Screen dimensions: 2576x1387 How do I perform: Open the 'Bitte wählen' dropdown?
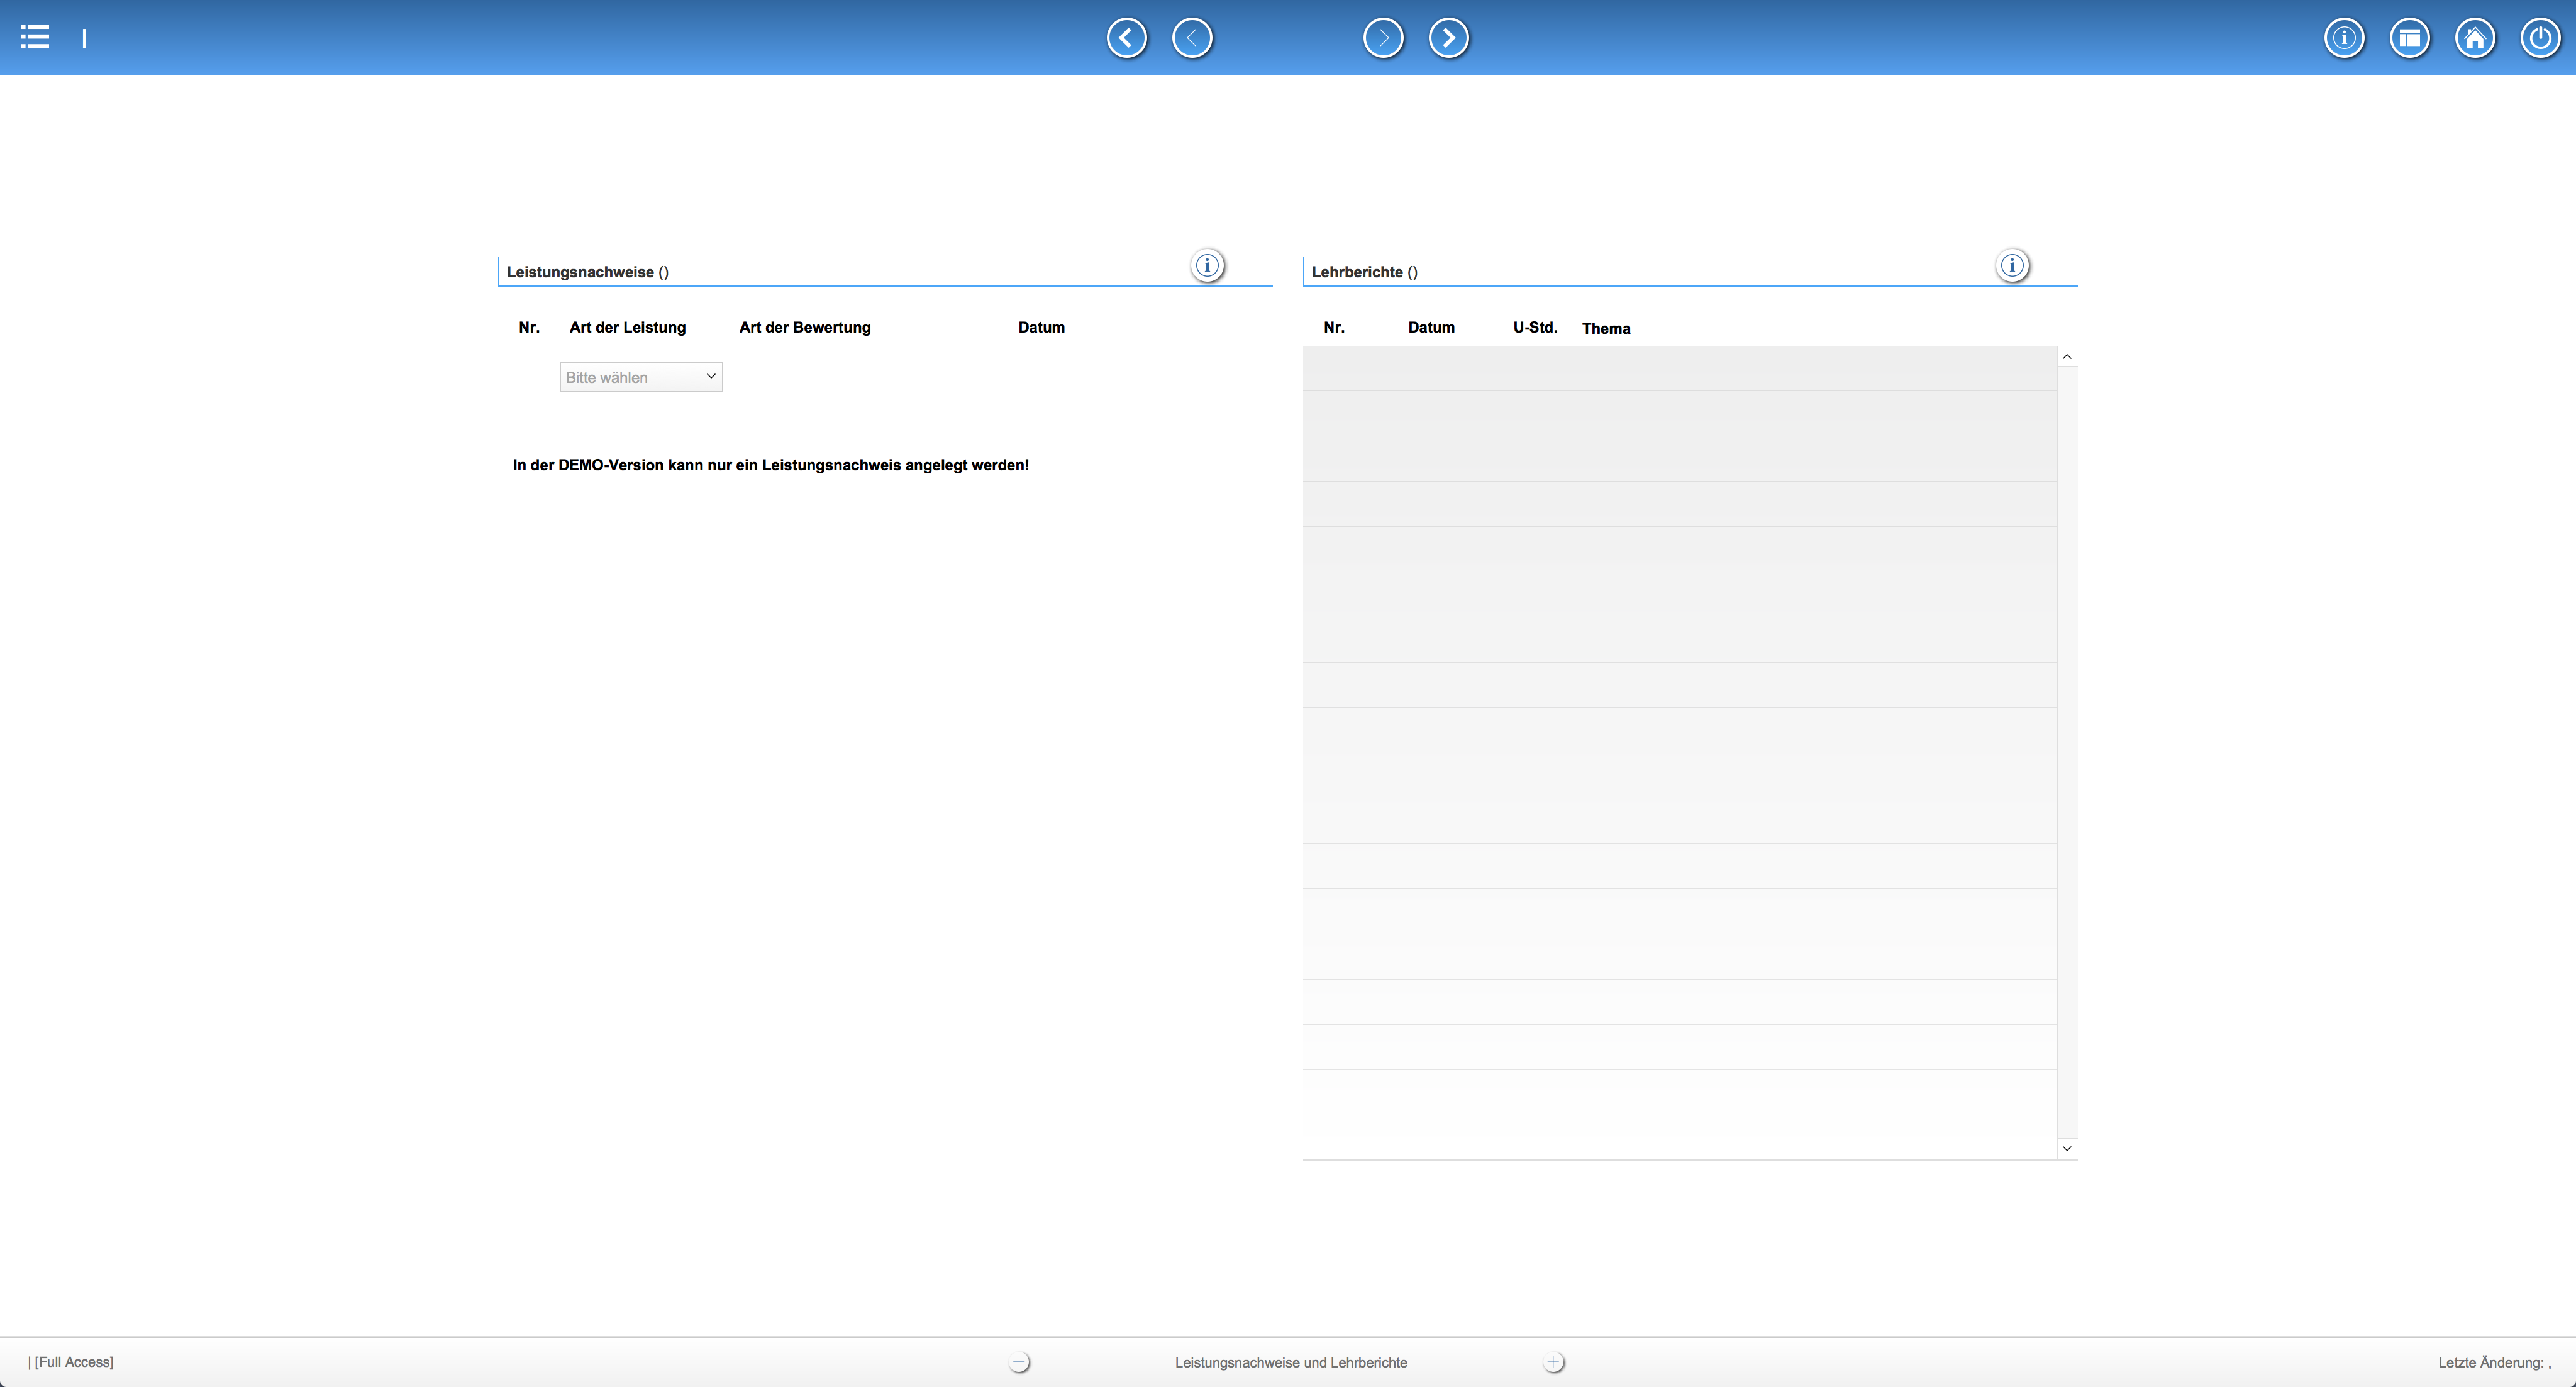pos(641,377)
